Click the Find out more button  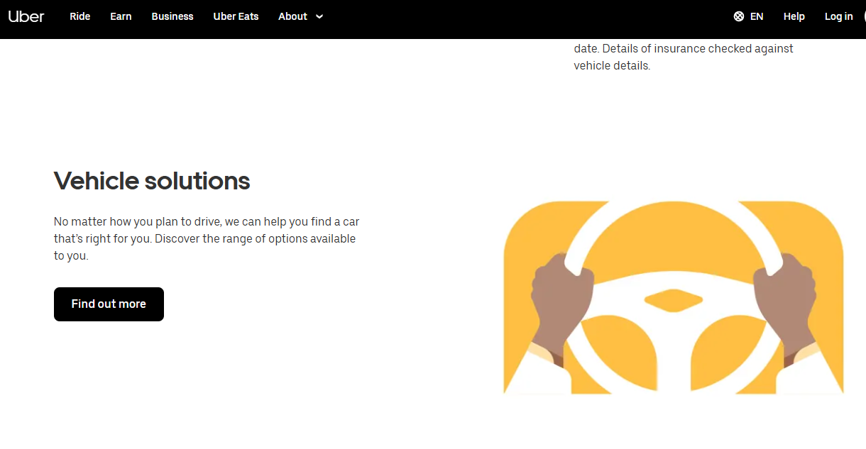109,304
